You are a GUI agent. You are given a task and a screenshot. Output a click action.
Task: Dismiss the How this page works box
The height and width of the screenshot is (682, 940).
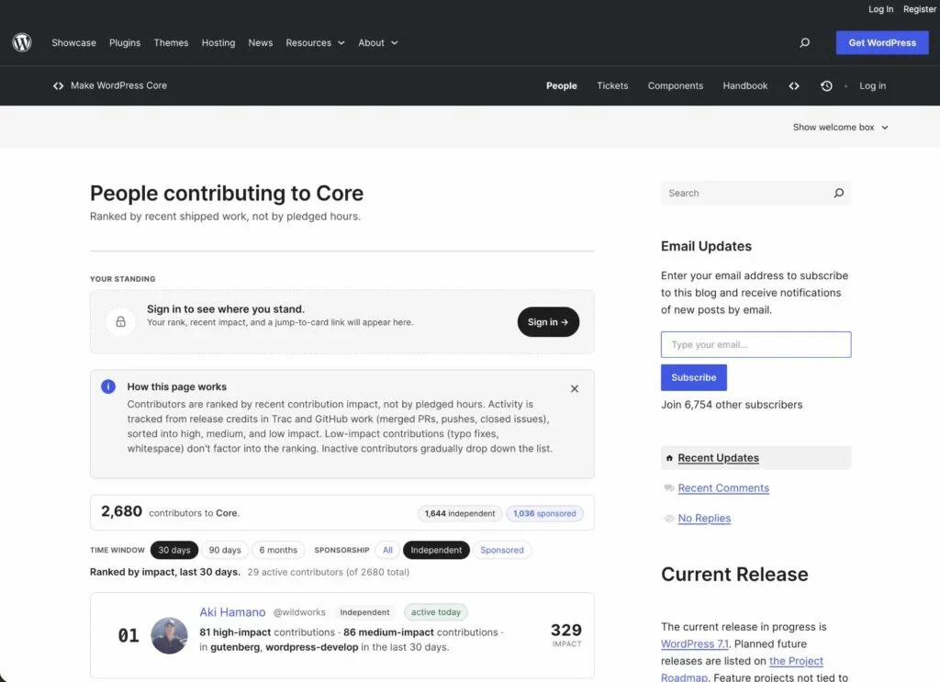click(575, 389)
